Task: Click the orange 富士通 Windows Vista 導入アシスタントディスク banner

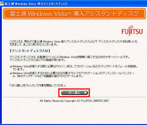Action: click(x=74, y=14)
